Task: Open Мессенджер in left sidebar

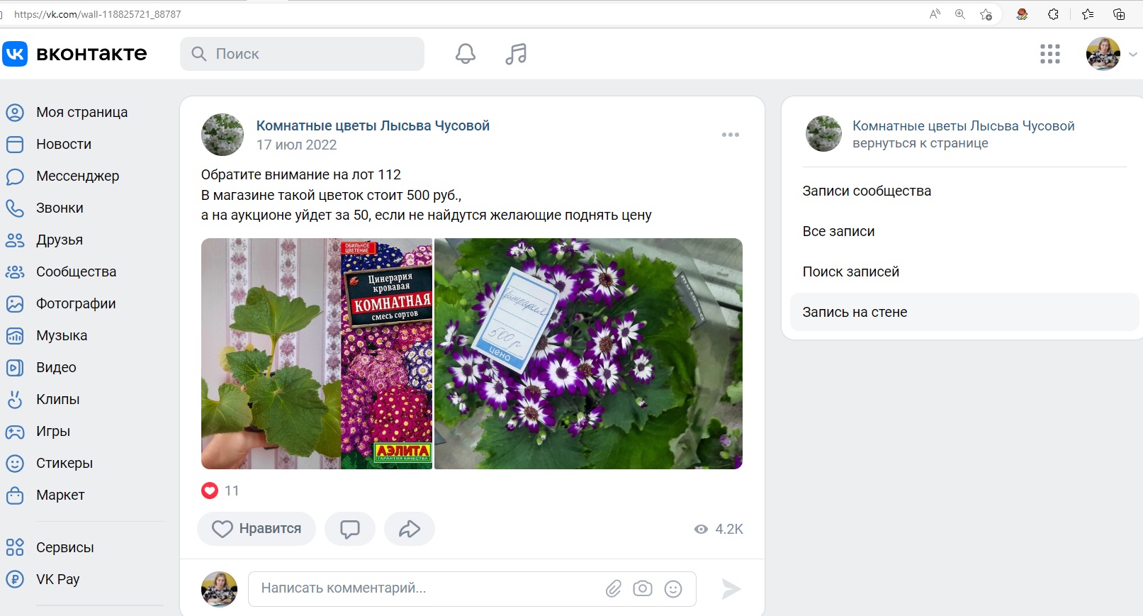Action: pos(77,176)
